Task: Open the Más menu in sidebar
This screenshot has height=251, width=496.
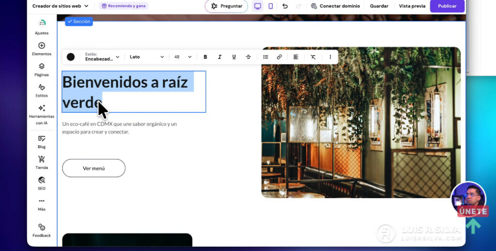Action: pos(42,204)
